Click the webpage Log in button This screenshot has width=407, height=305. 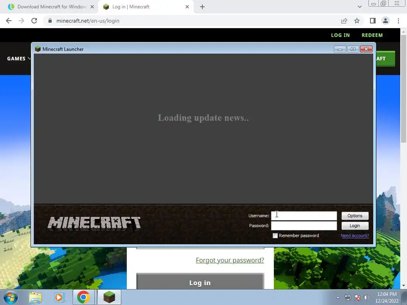(200, 282)
